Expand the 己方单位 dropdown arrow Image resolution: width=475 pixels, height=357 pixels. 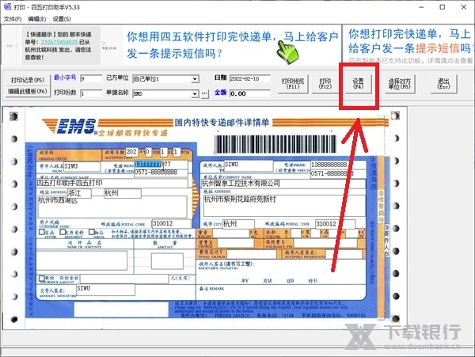195,79
